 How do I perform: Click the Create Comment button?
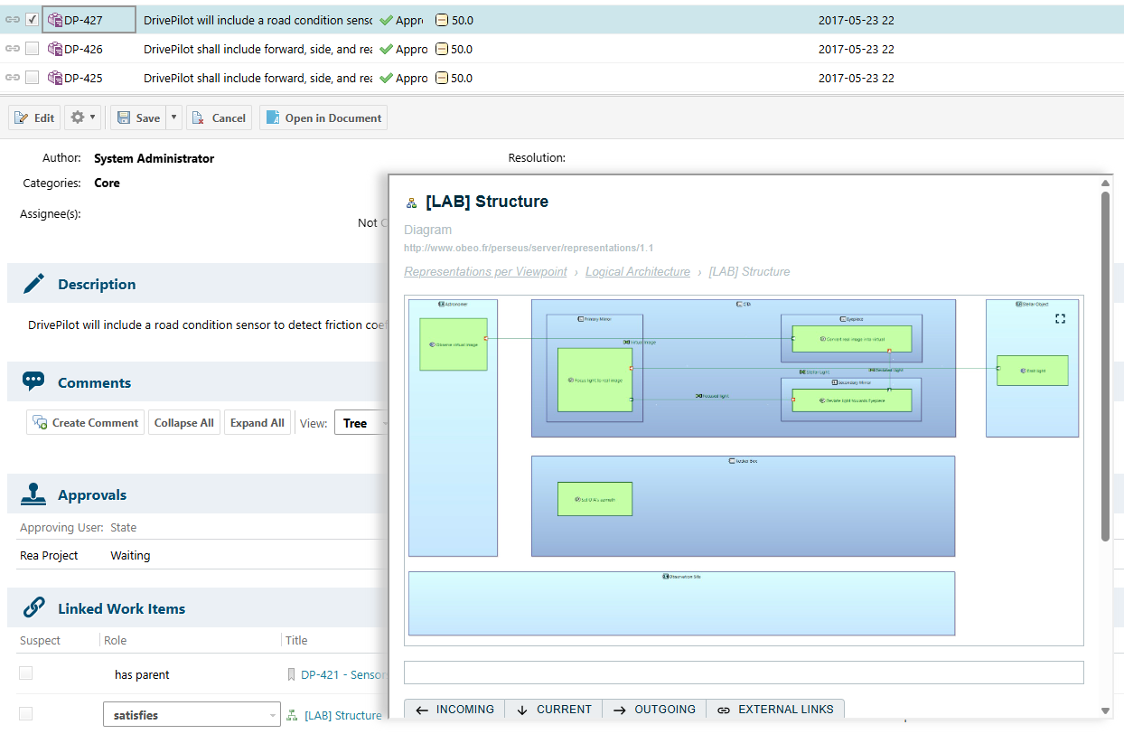click(x=86, y=423)
